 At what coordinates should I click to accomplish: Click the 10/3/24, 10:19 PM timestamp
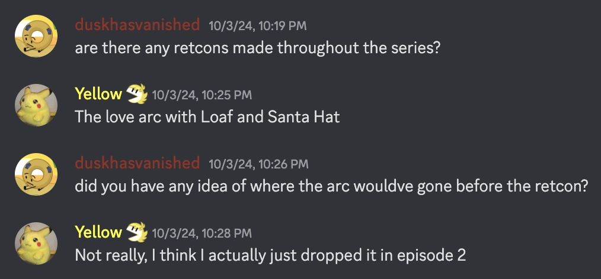[258, 26]
